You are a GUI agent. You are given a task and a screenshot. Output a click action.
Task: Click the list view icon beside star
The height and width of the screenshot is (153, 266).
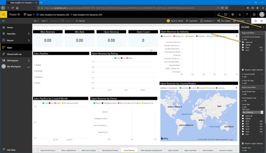point(262,21)
